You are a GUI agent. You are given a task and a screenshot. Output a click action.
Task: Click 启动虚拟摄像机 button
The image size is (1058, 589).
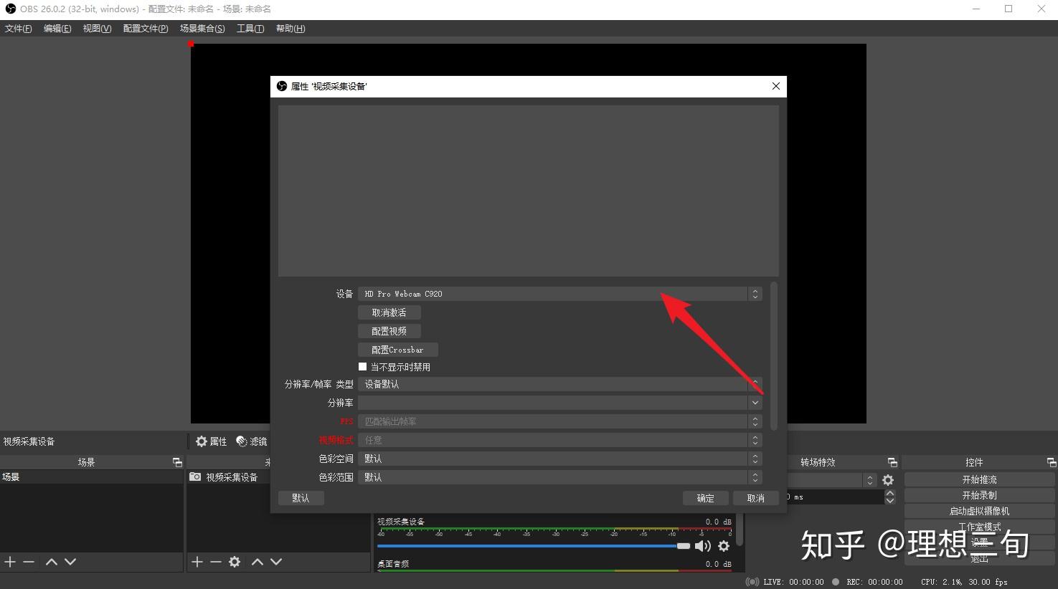(x=980, y=511)
